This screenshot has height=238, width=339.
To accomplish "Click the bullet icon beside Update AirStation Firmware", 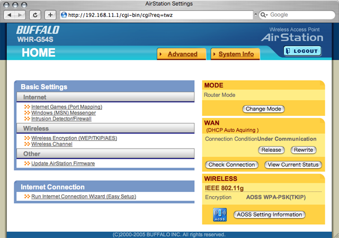I will click(x=27, y=163).
